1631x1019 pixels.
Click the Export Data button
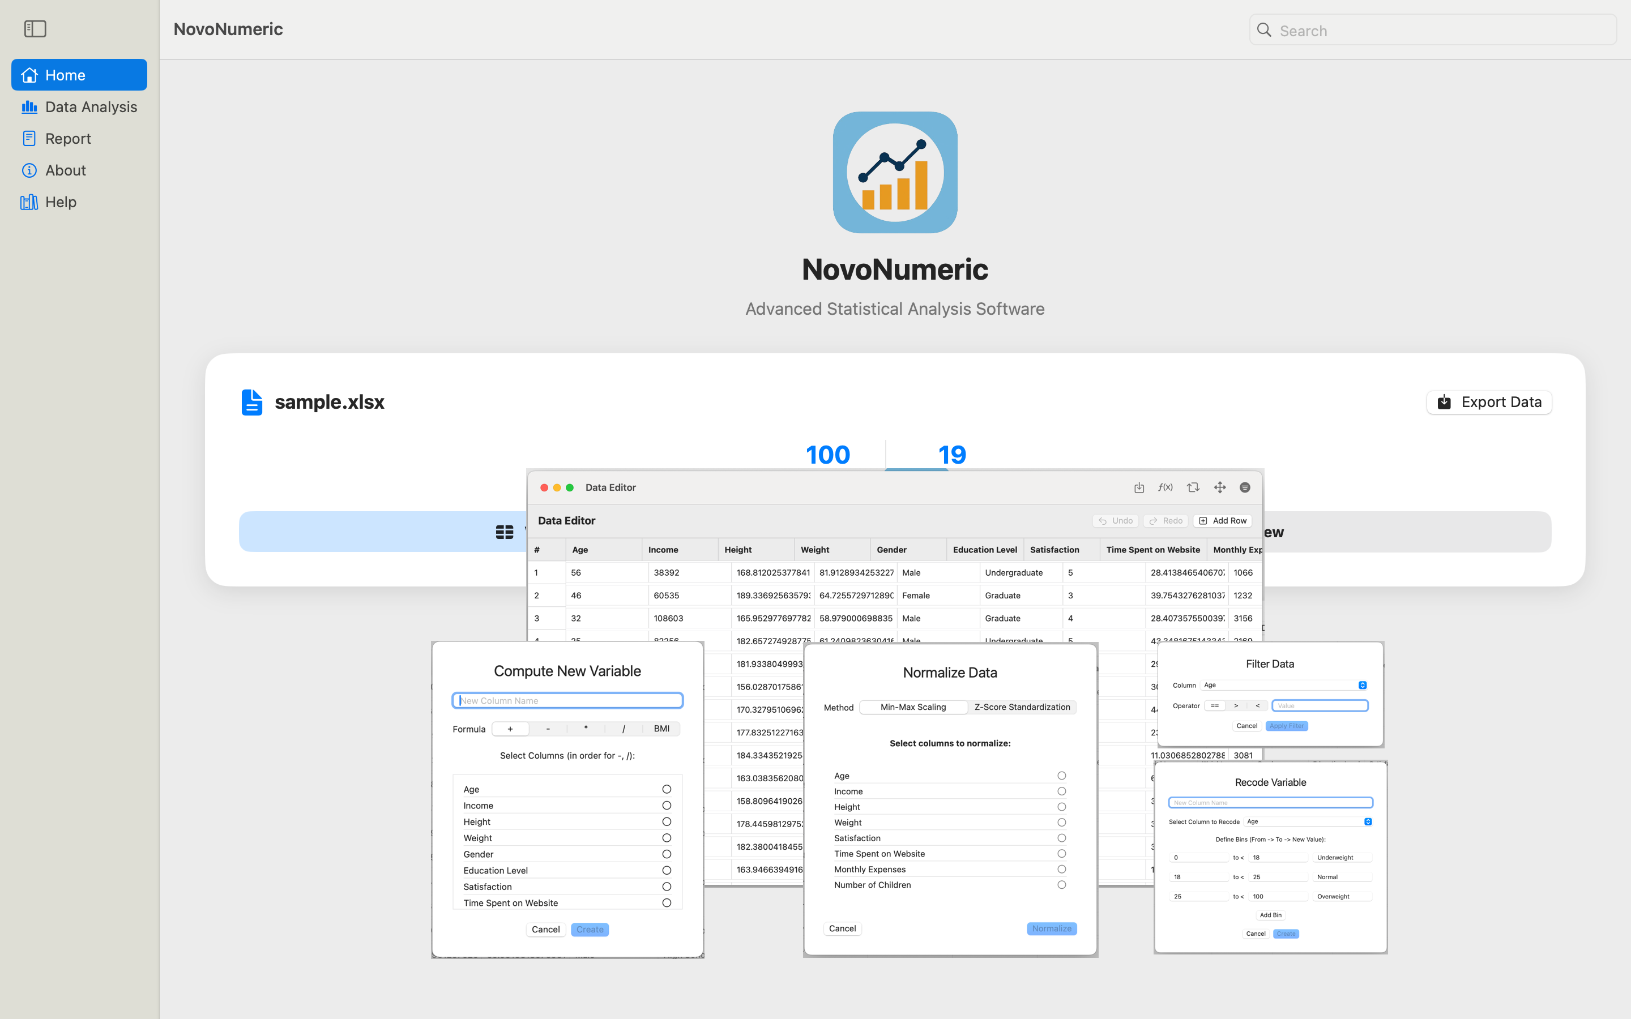[1489, 403]
